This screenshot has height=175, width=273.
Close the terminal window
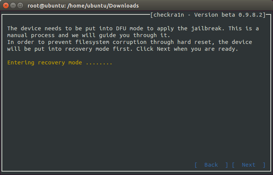click(x=6, y=6)
